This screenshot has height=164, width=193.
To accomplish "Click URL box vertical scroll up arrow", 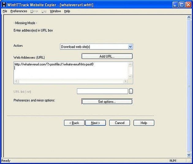I will (130, 64).
